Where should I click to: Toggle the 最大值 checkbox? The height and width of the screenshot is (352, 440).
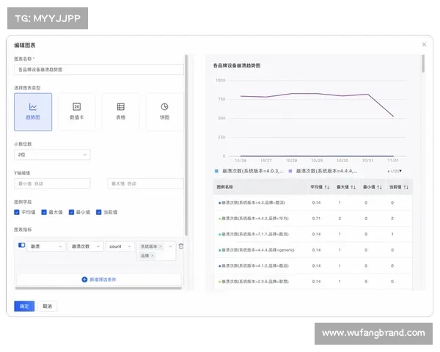pyautogui.click(x=44, y=212)
